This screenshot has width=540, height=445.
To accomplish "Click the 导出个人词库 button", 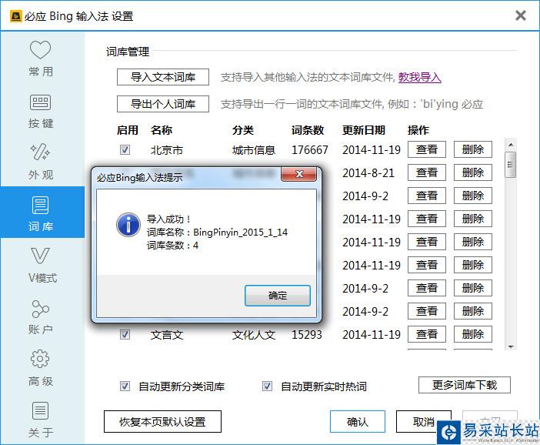I will pos(163,104).
